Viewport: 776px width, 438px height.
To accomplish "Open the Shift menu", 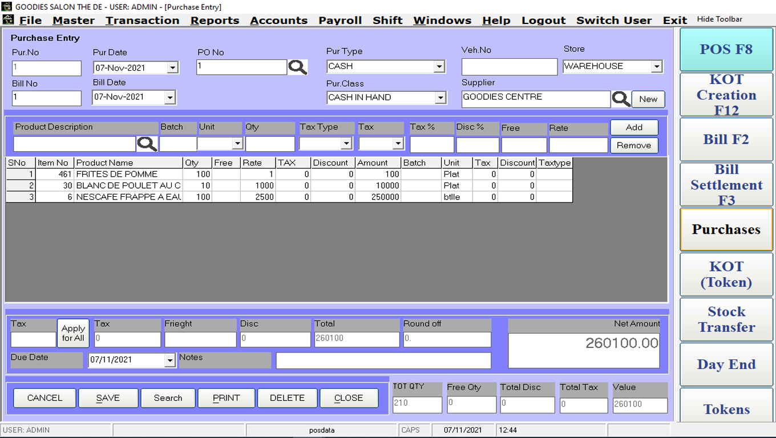I will point(387,20).
